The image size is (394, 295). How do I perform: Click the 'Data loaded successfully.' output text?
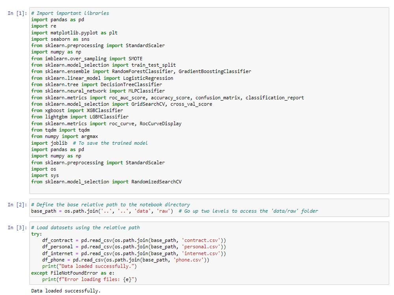pos(66,291)
